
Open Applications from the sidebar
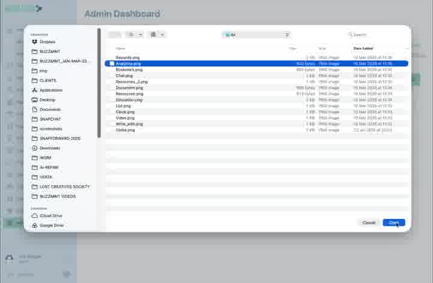tap(47, 90)
